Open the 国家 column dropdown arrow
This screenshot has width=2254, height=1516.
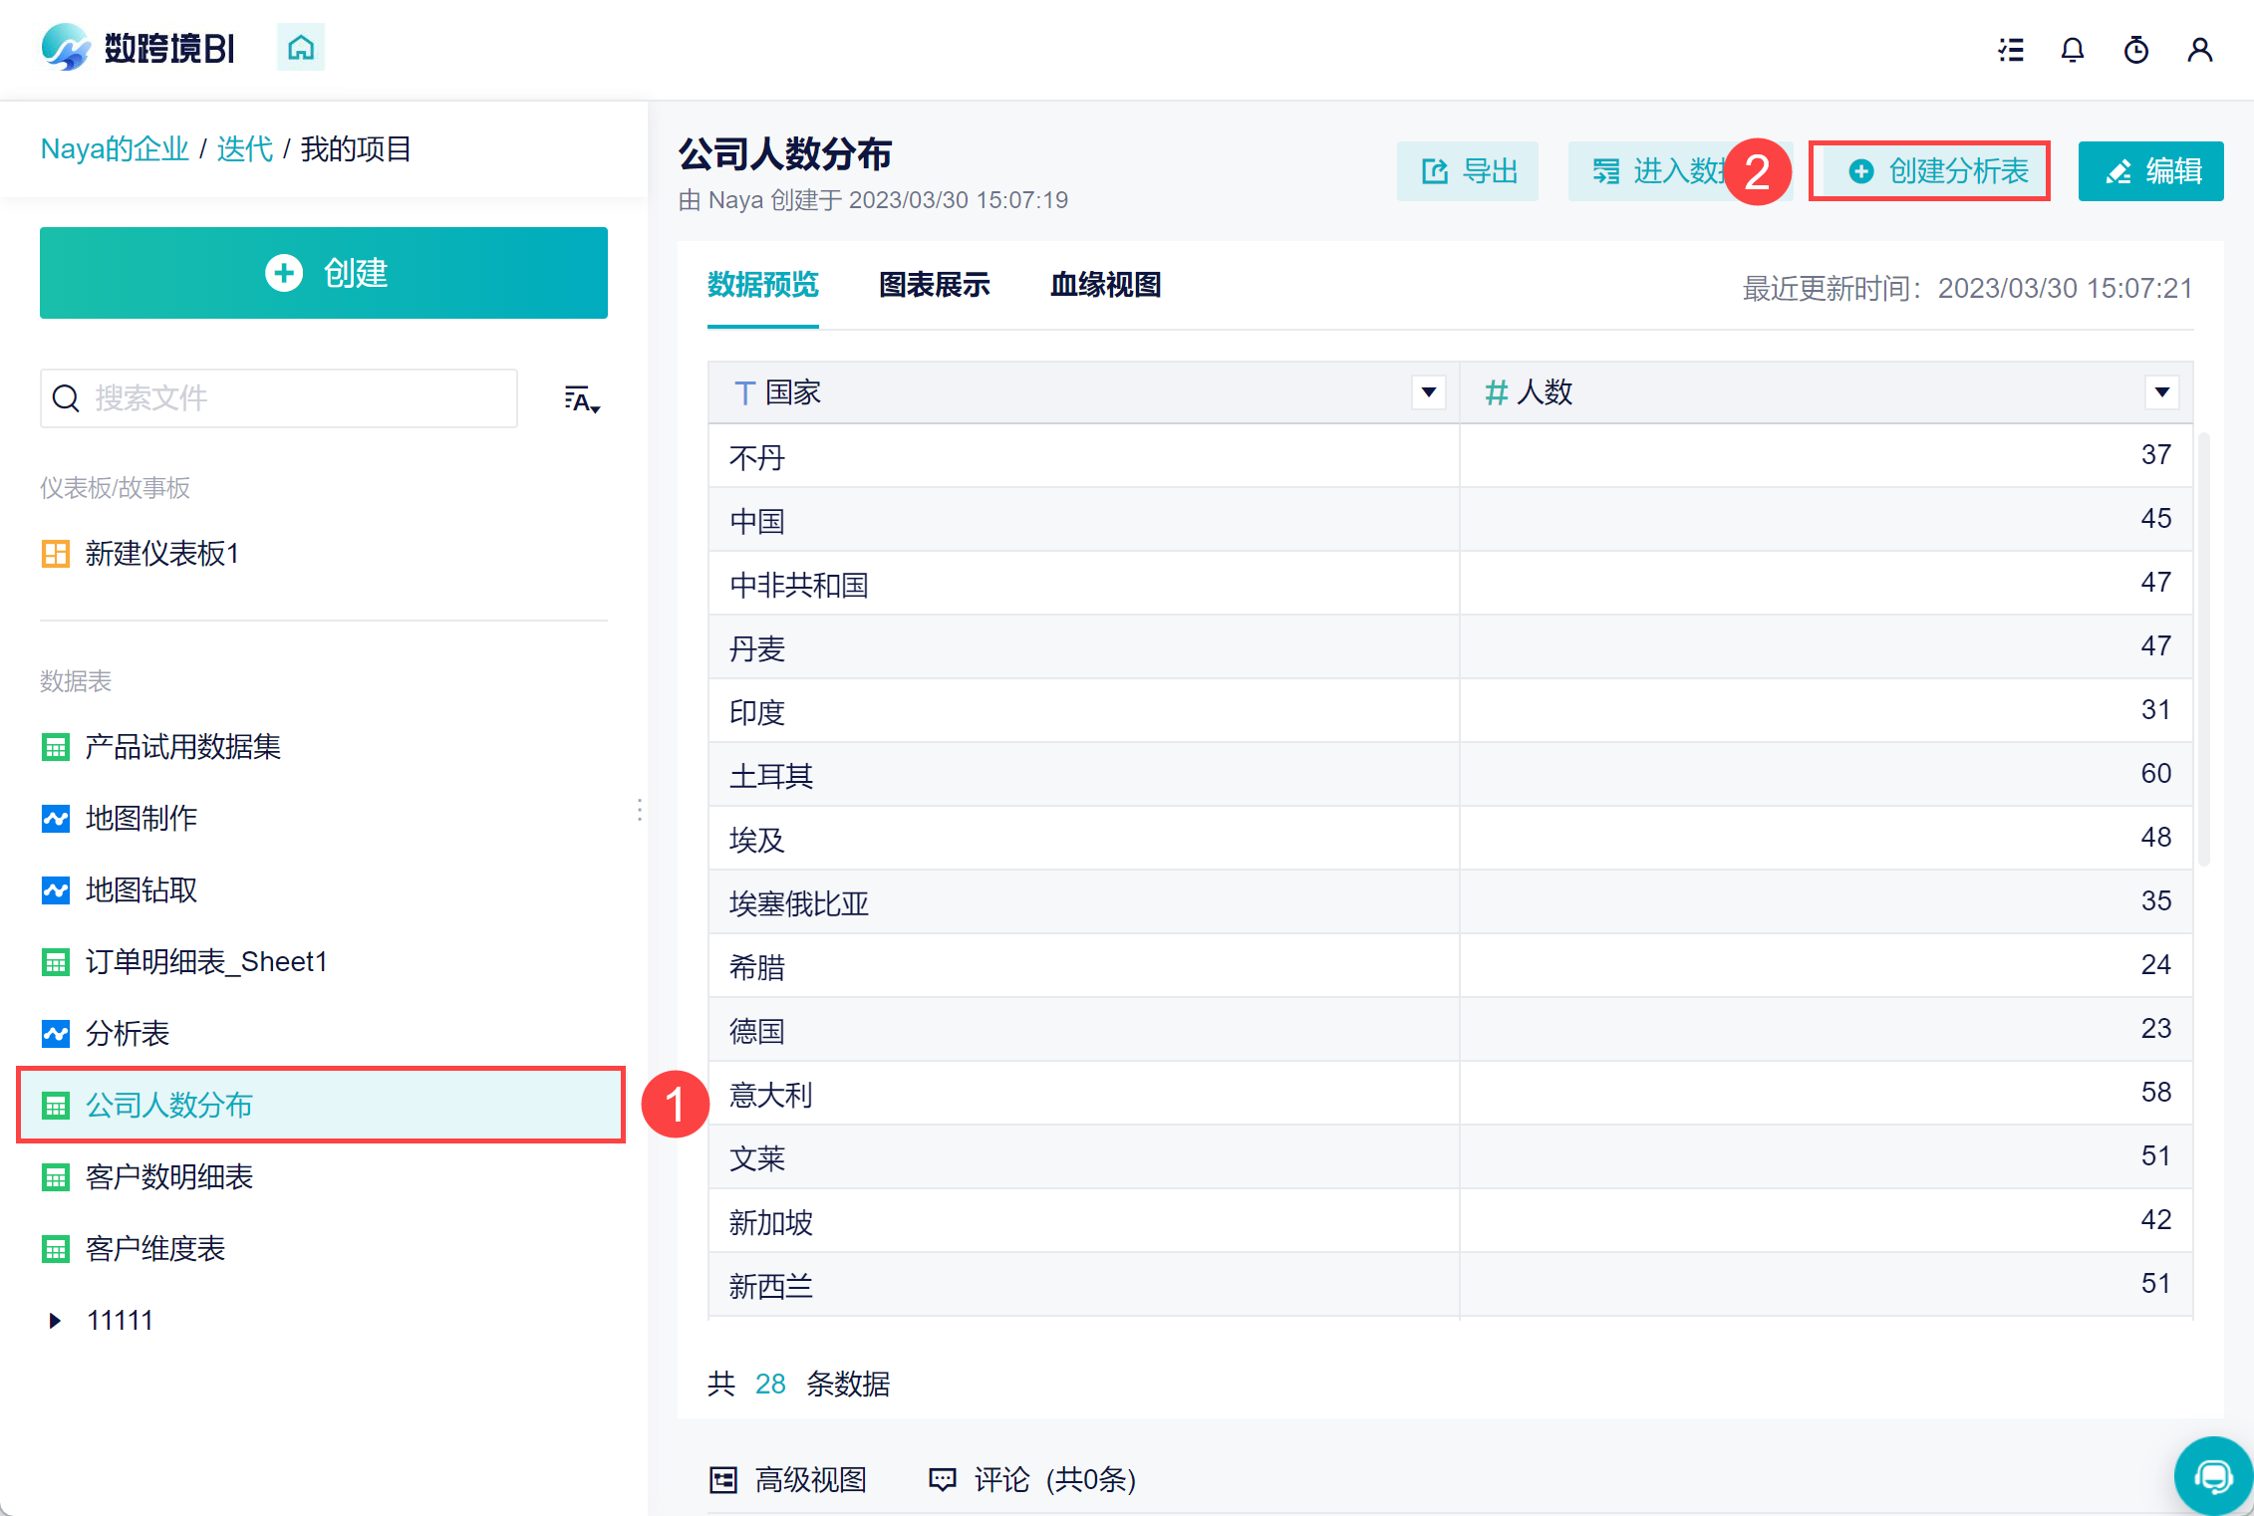(x=1429, y=392)
